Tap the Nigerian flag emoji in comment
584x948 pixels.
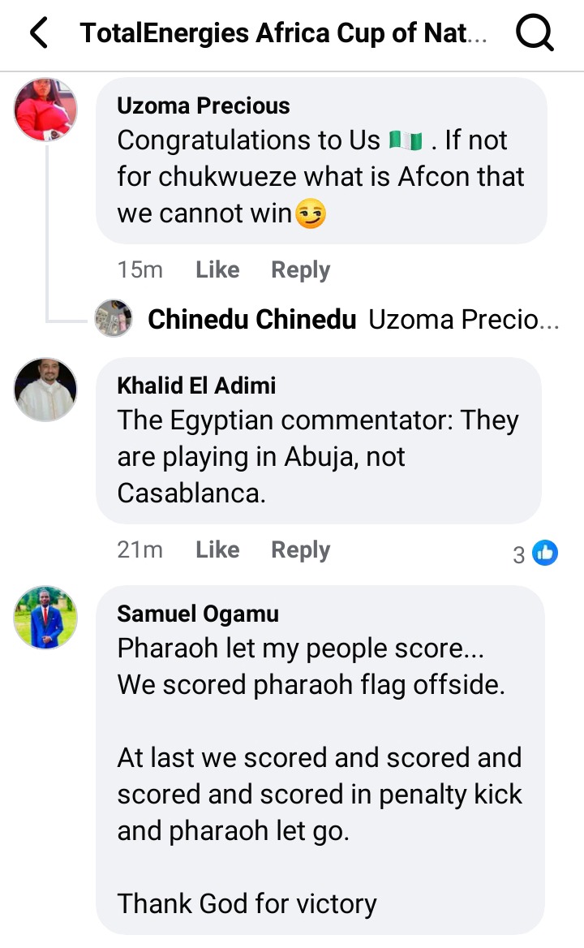point(406,141)
